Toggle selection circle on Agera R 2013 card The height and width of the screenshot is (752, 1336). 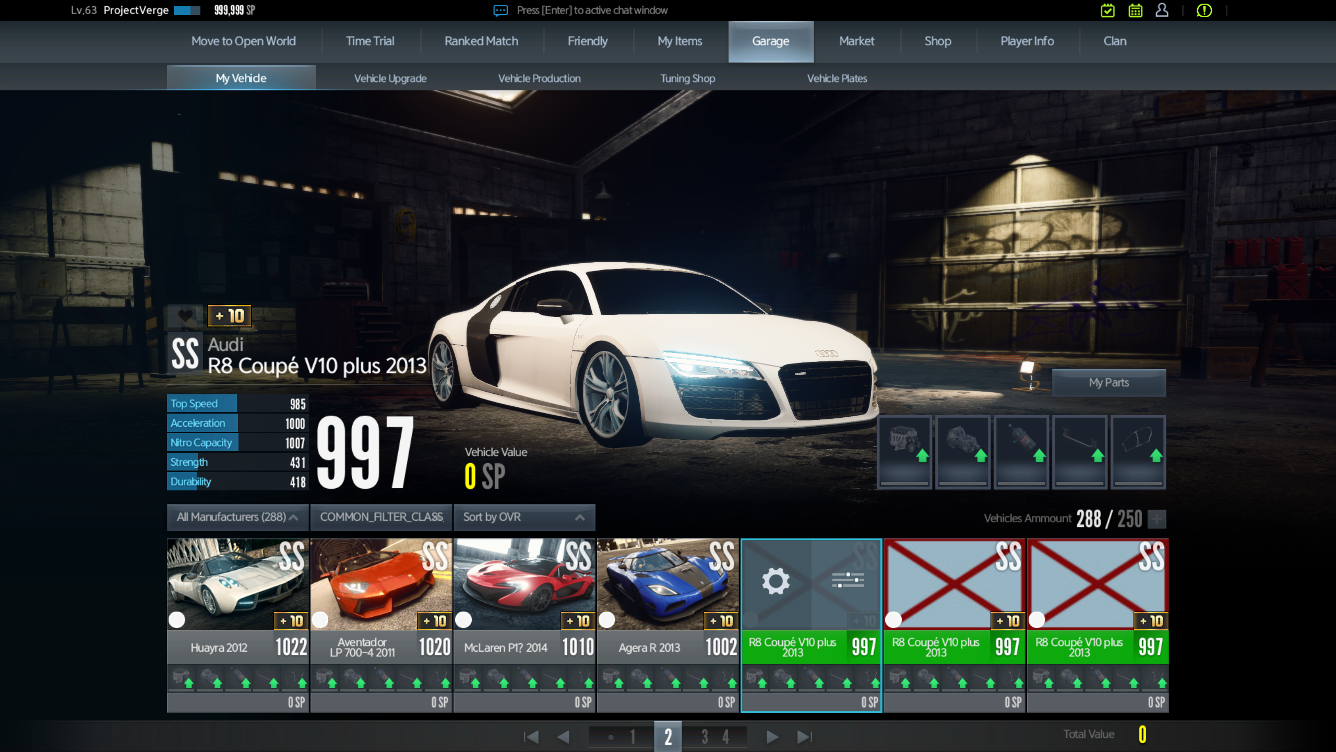(x=606, y=620)
